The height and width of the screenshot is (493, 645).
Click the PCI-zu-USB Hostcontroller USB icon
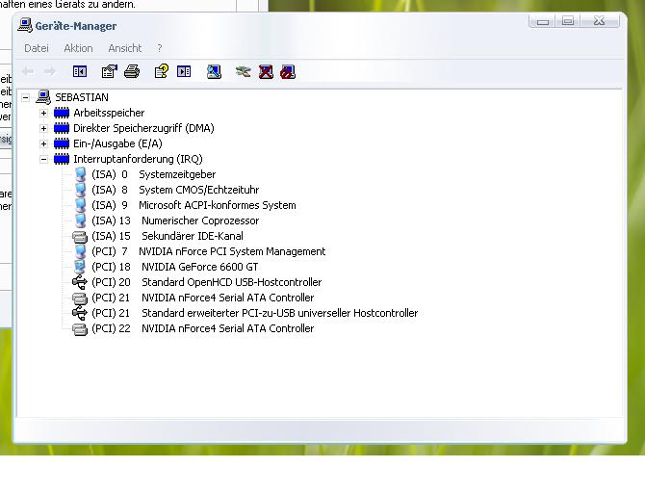tap(80, 313)
